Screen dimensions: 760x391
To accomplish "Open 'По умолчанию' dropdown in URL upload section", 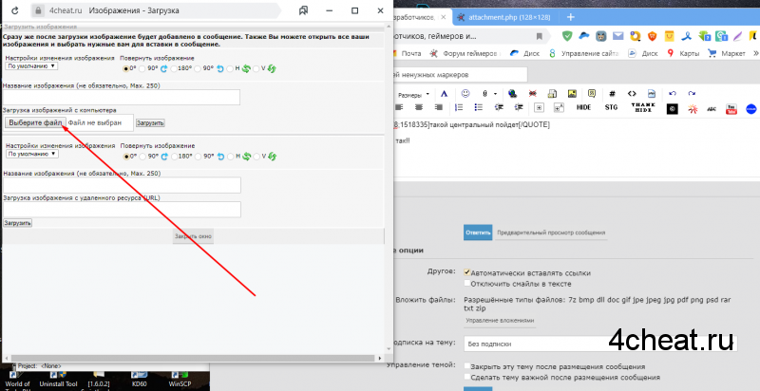I will click(x=32, y=154).
